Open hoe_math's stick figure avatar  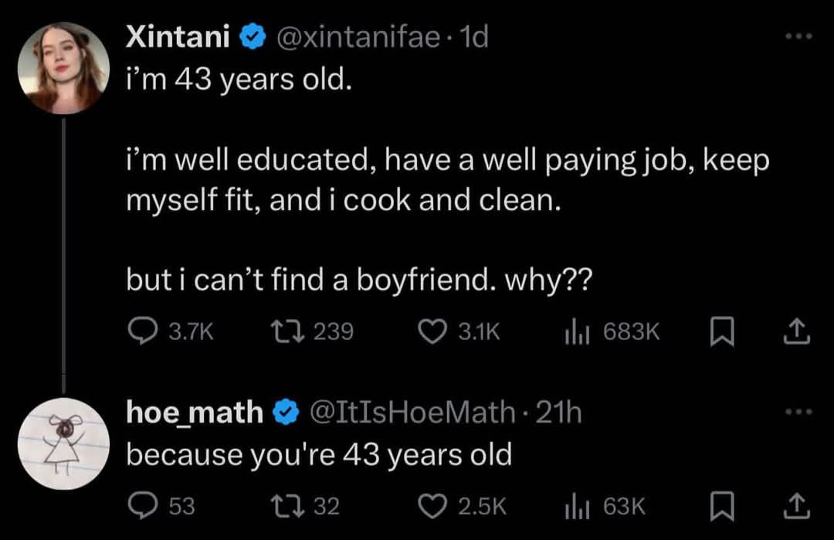[63, 444]
